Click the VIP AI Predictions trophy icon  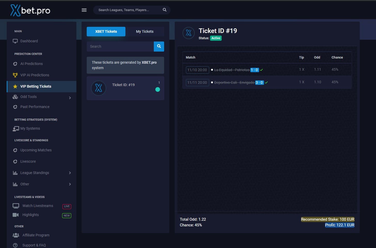[x=15, y=75]
